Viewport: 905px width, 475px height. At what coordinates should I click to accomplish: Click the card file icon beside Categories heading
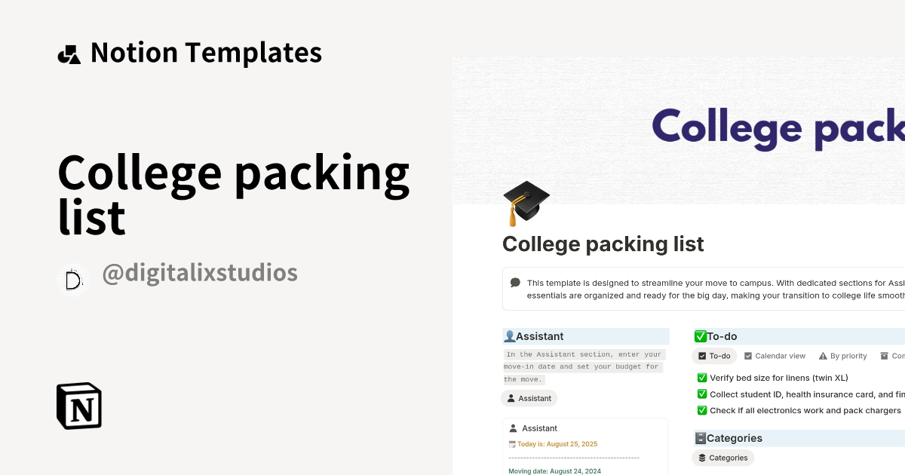pos(700,438)
